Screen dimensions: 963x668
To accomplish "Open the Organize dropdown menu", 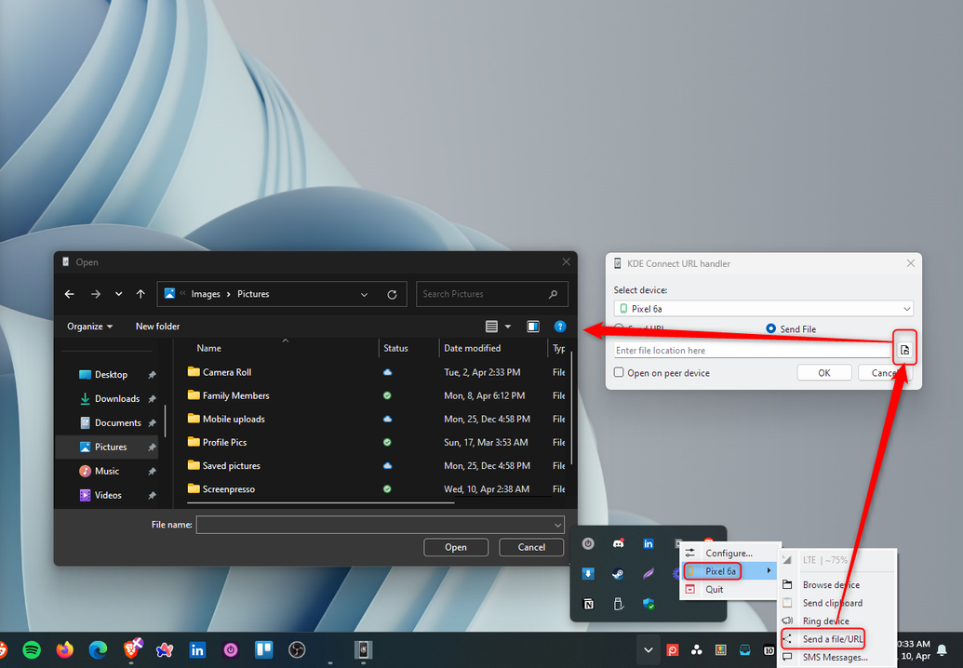I will tap(89, 327).
